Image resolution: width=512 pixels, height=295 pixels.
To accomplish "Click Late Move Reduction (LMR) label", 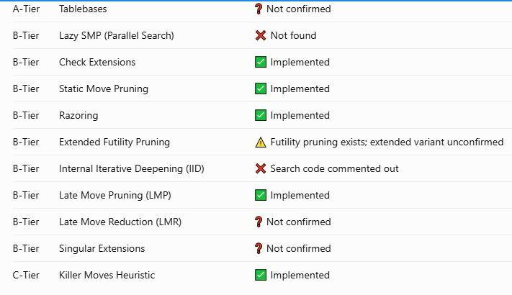I will click(120, 222).
